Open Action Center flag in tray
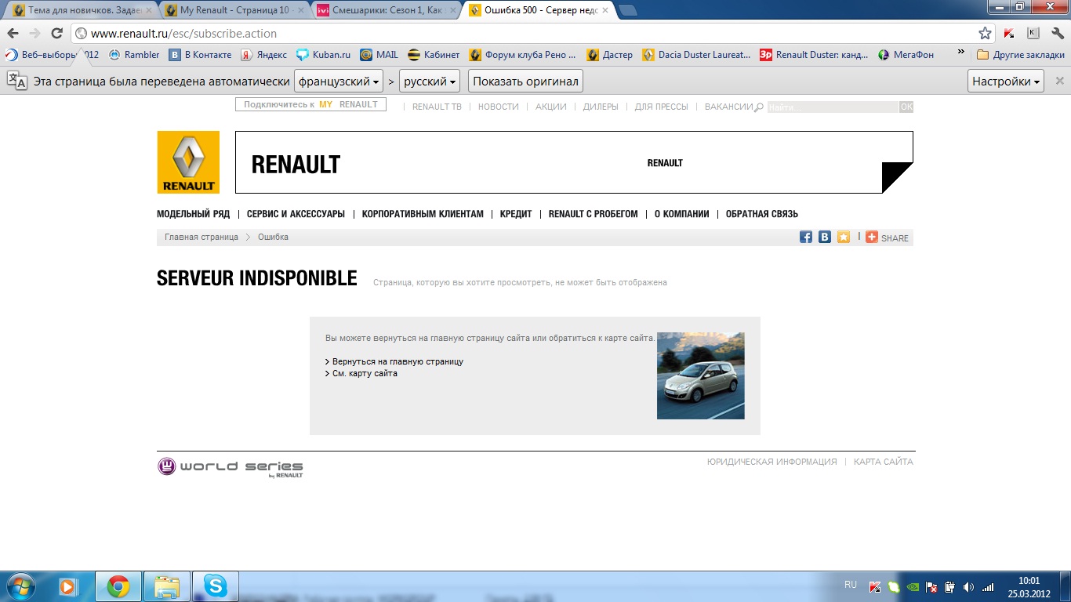This screenshot has width=1071, height=602. click(931, 586)
